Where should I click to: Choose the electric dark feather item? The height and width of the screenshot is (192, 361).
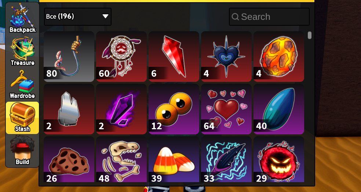tap(226, 159)
